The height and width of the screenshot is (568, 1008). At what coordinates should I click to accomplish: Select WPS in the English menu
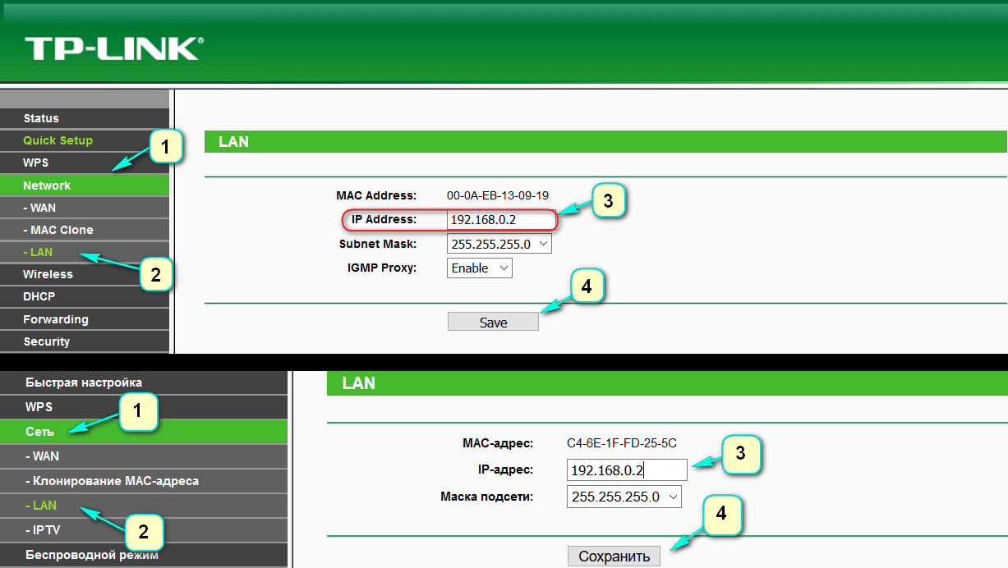click(x=36, y=163)
